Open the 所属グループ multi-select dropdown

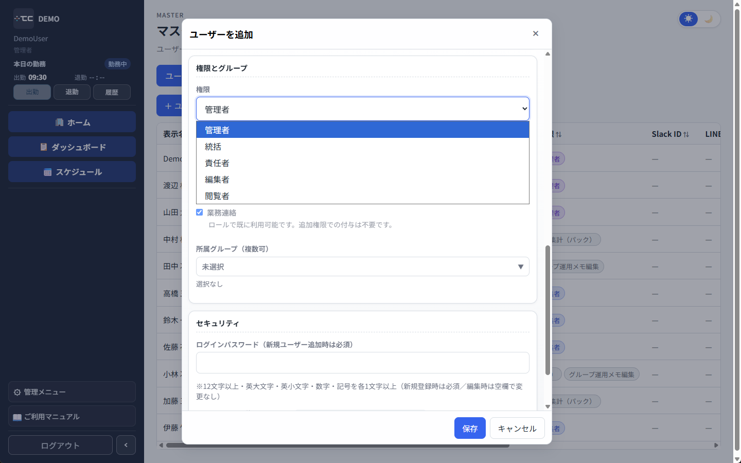point(363,266)
